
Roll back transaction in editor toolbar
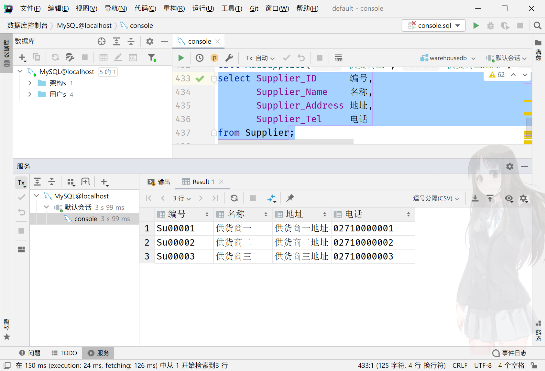301,58
